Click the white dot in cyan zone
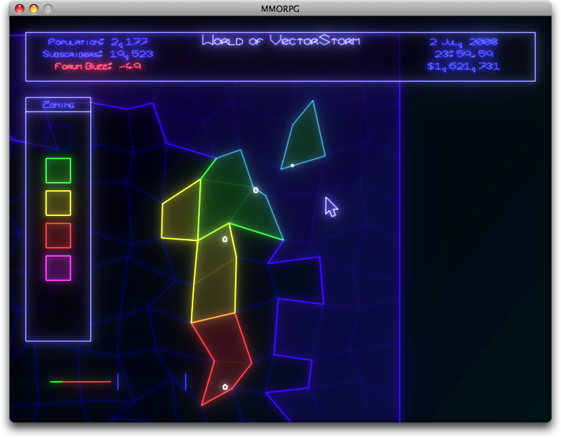This screenshot has height=438, width=561. (x=292, y=166)
